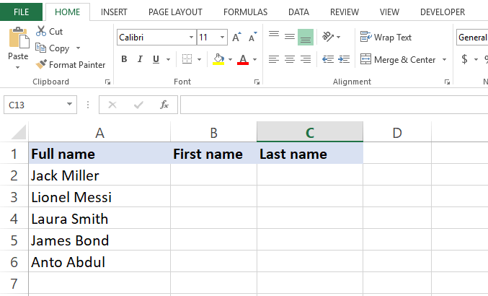Open the Font dialog launcher
488x296 pixels.
coord(257,82)
